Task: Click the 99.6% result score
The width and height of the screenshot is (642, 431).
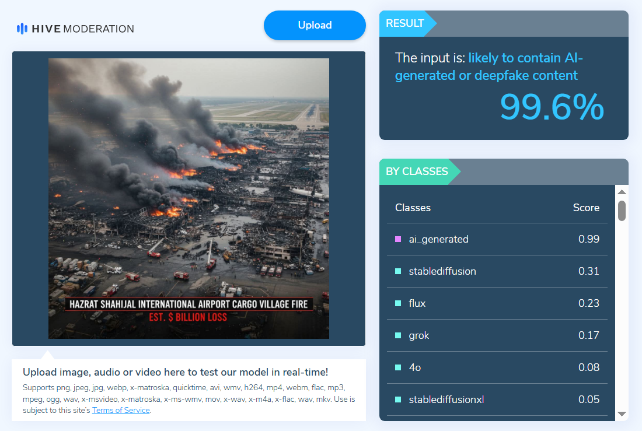Action: [x=552, y=107]
